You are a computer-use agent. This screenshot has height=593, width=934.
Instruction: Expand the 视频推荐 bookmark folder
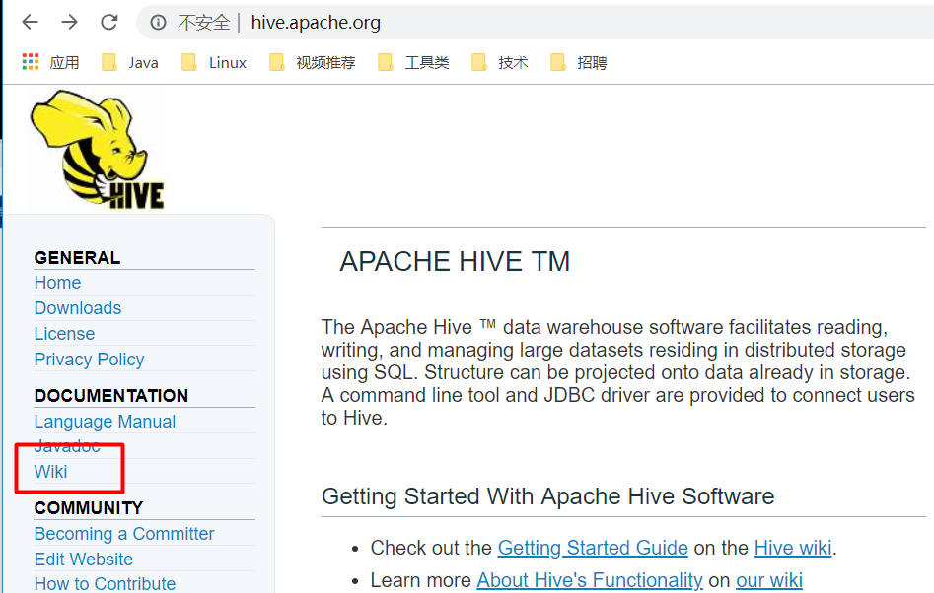[x=312, y=62]
